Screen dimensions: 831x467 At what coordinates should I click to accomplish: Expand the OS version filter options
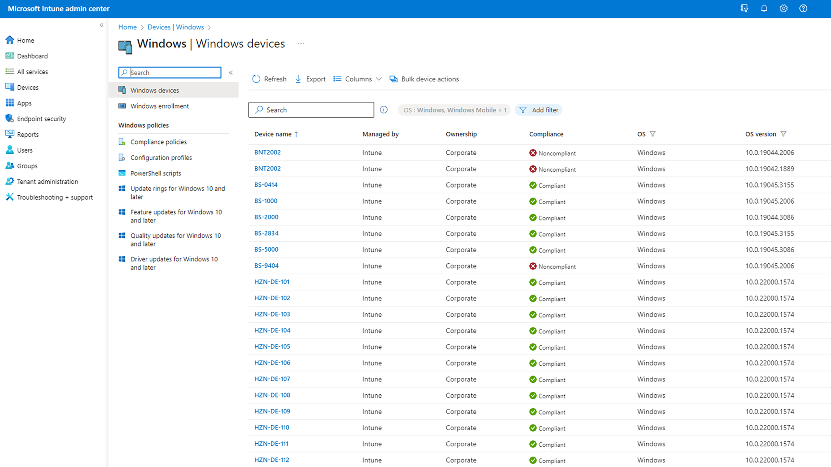pos(784,134)
